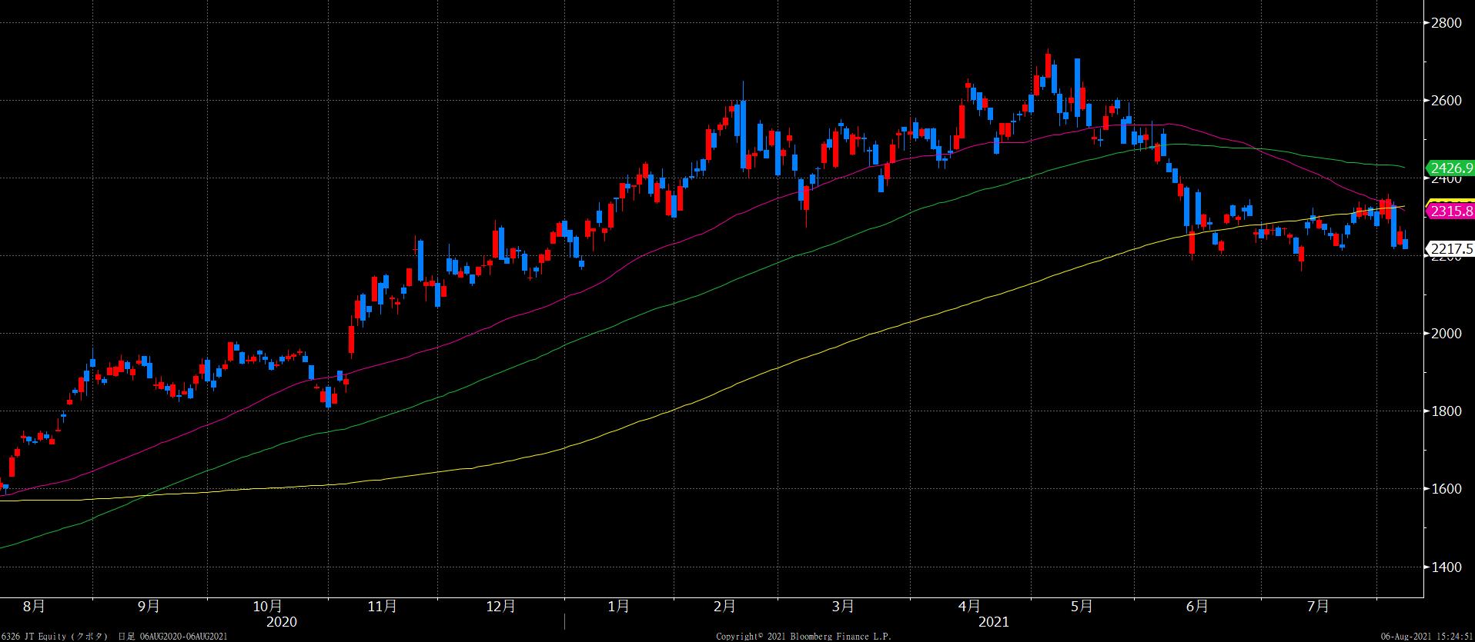
Task: Click the magenta 2315.8 price tag
Action: tap(1450, 211)
